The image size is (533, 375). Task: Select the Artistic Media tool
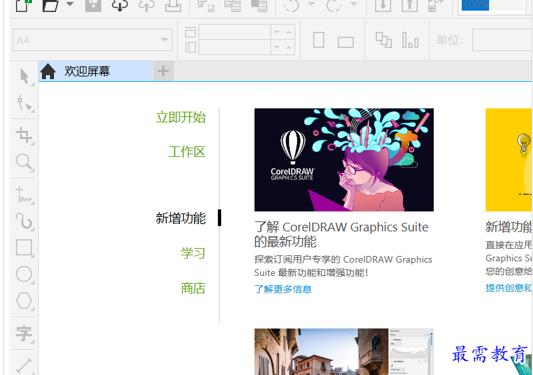click(x=24, y=221)
